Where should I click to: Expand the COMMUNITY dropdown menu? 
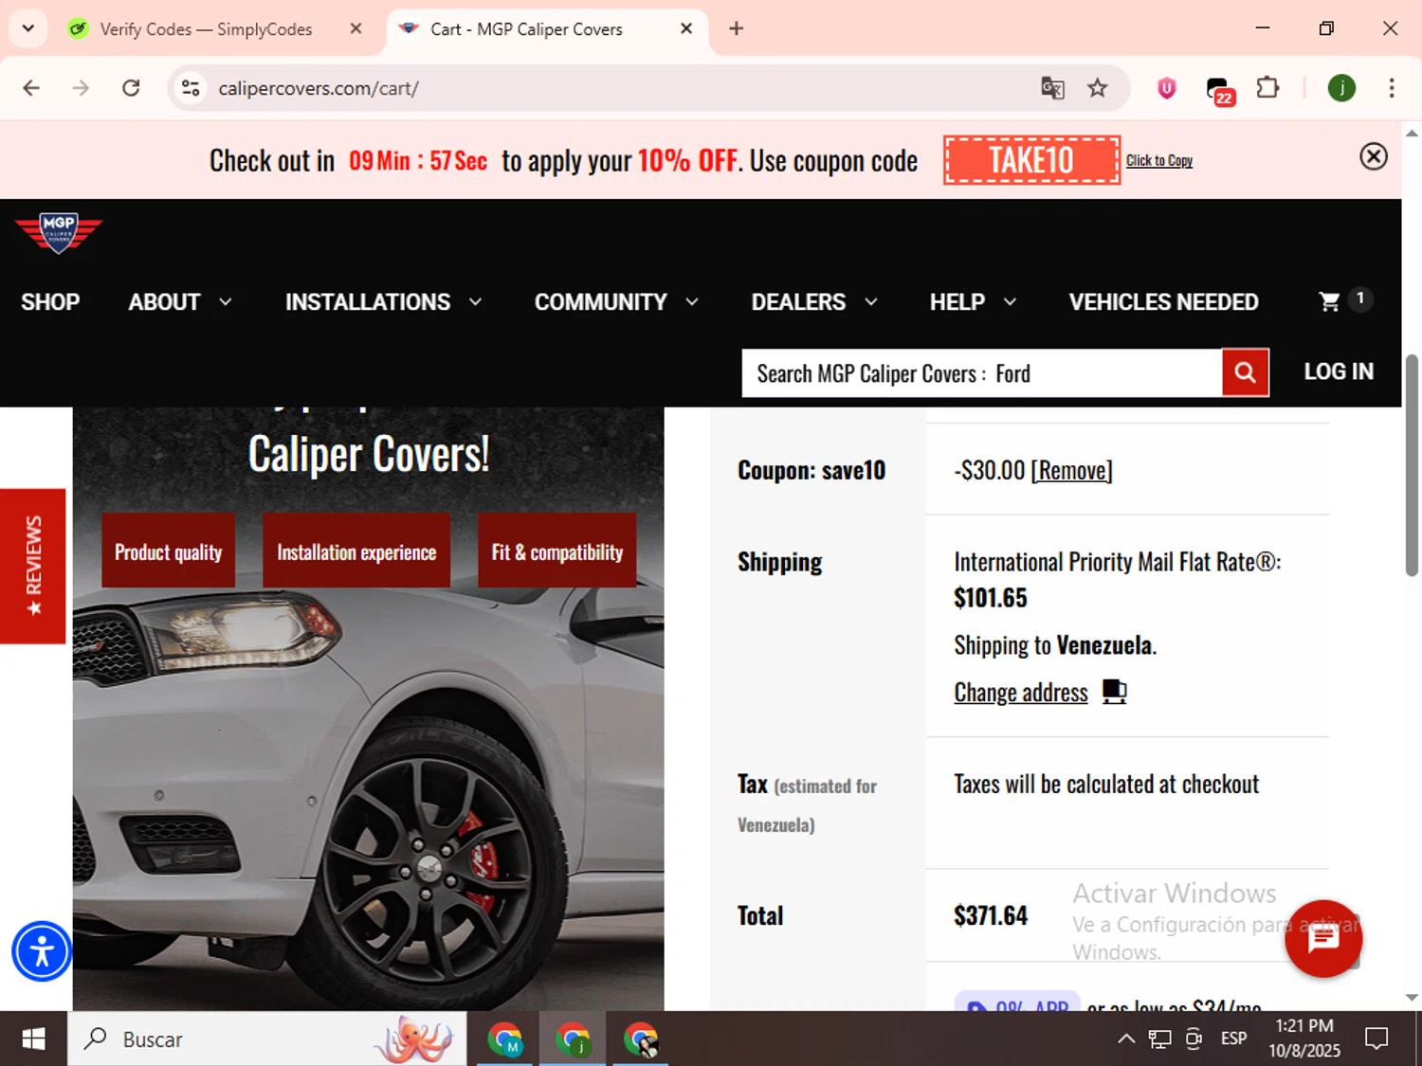(x=616, y=302)
